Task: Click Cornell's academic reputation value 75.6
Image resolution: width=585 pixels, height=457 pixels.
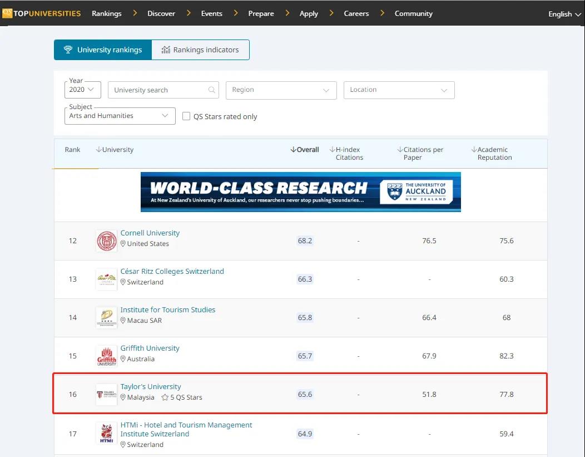Action: [x=506, y=241]
